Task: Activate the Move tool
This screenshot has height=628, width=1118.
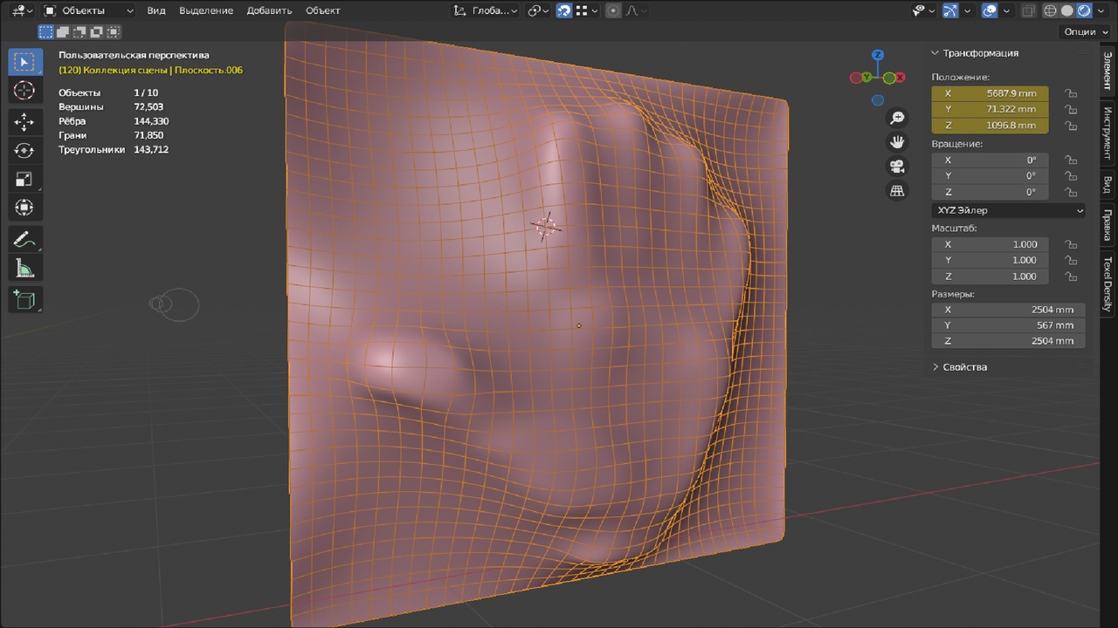Action: click(x=24, y=122)
